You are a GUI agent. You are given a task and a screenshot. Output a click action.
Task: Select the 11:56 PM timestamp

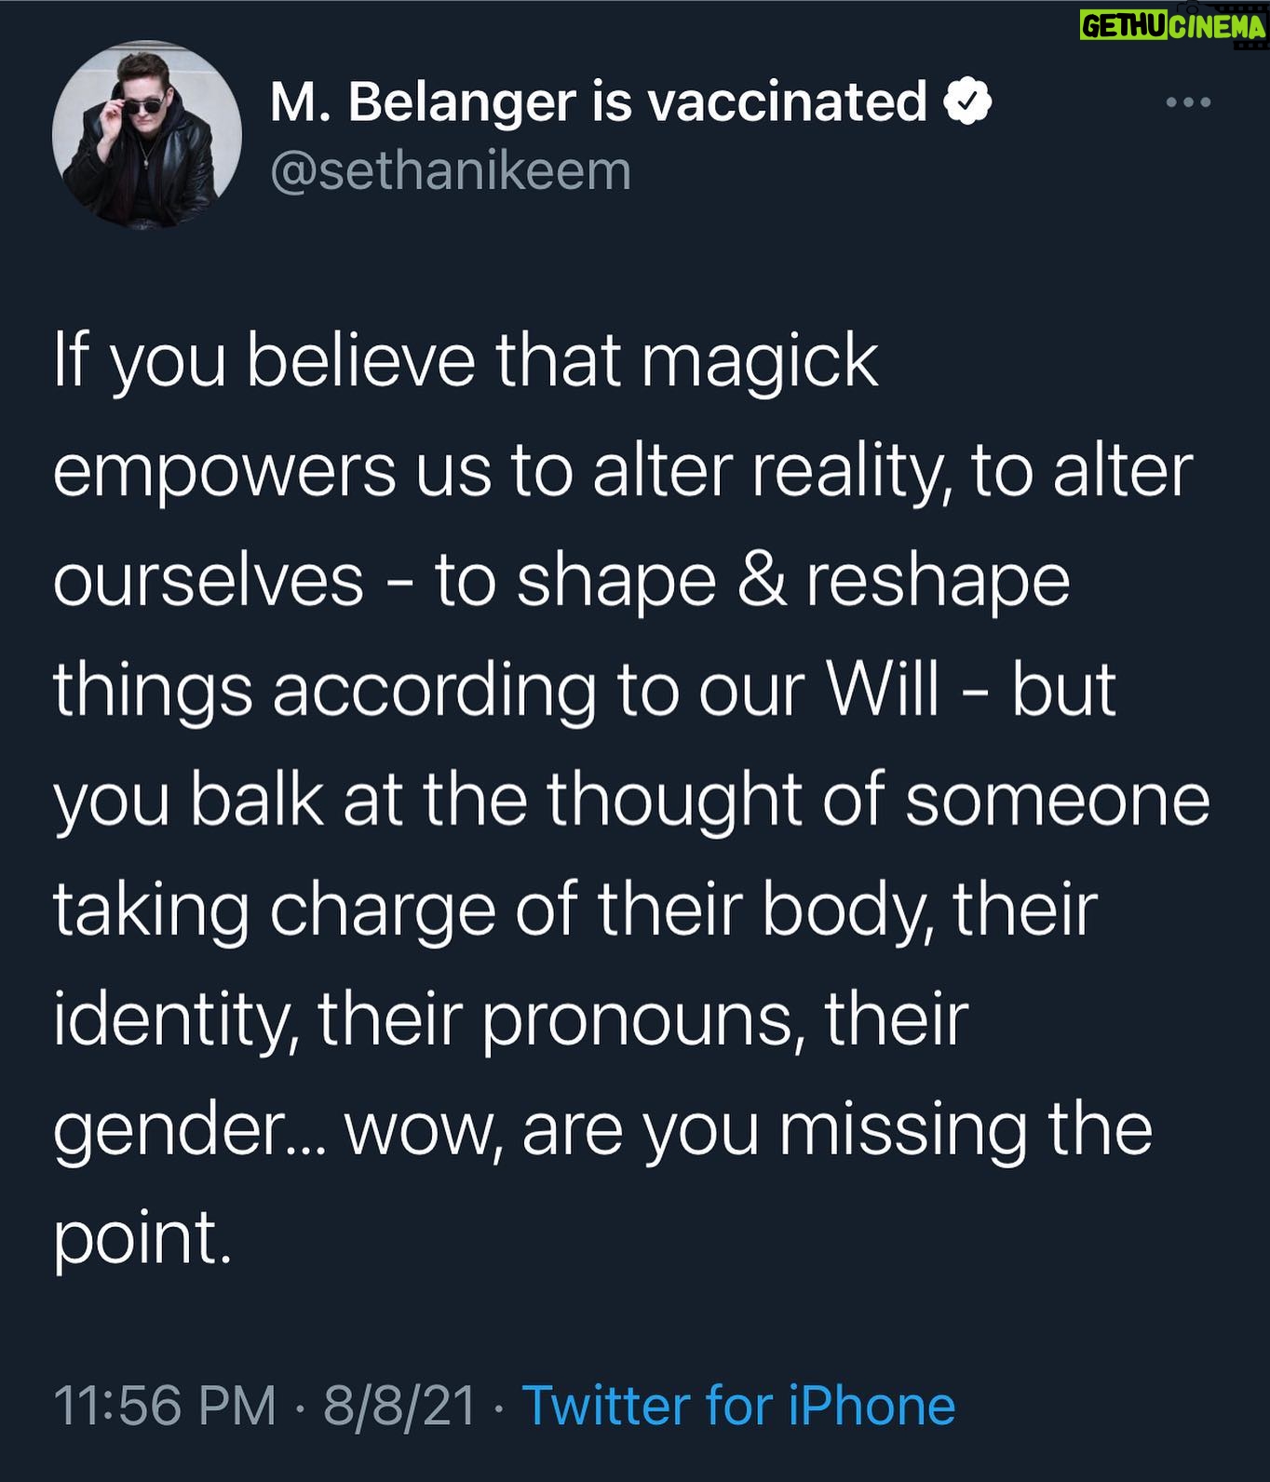(165, 1406)
